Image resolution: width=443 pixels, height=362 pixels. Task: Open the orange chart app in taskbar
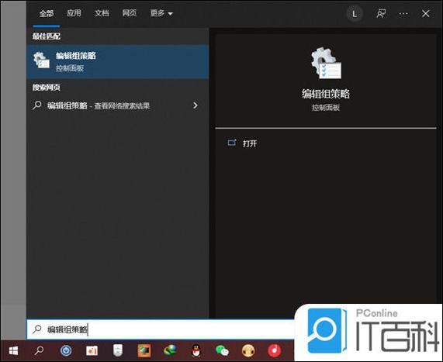(x=92, y=350)
